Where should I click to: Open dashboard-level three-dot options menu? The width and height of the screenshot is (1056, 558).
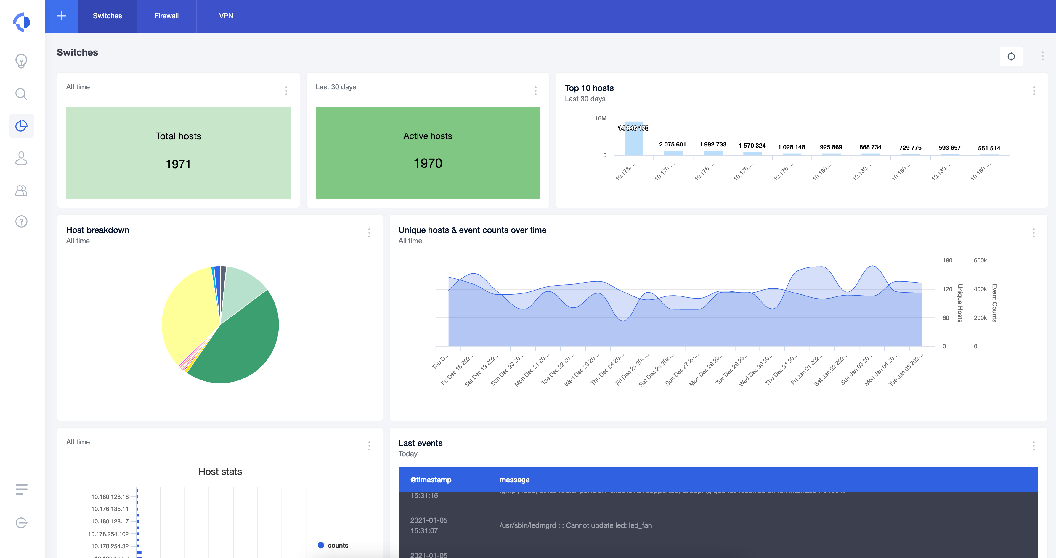point(1042,57)
